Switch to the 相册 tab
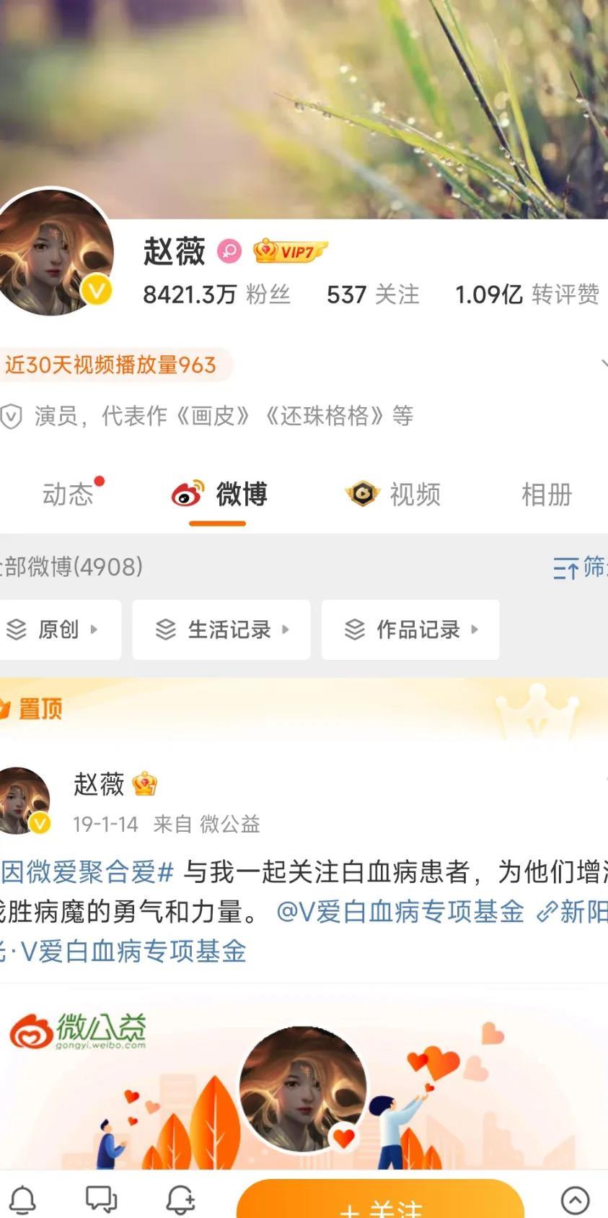608x1218 pixels. click(x=547, y=495)
